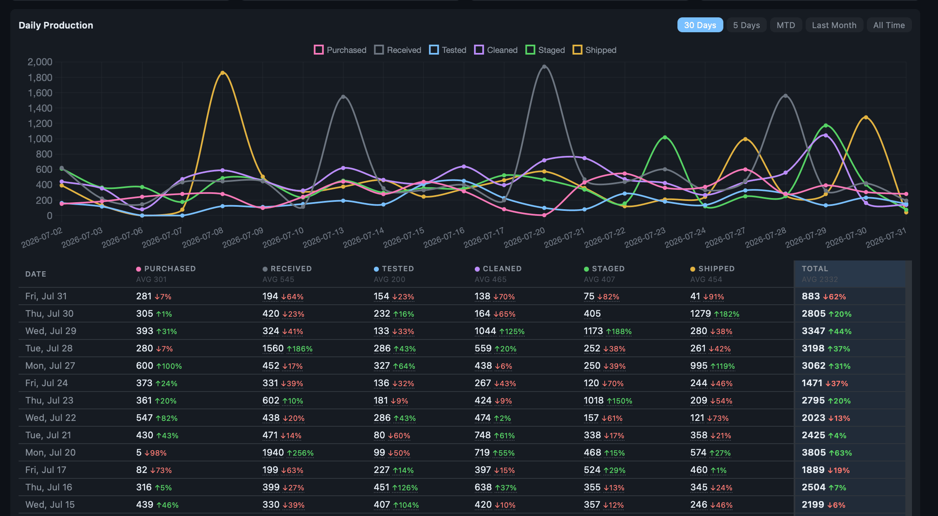938x516 pixels.
Task: Click the Shipped peak point on 2026-07-08
Action: coord(223,73)
